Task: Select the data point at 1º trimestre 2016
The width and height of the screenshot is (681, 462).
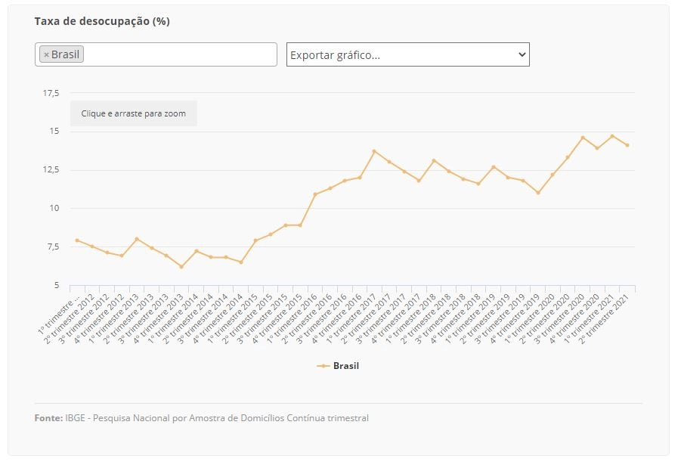Action: pos(315,194)
